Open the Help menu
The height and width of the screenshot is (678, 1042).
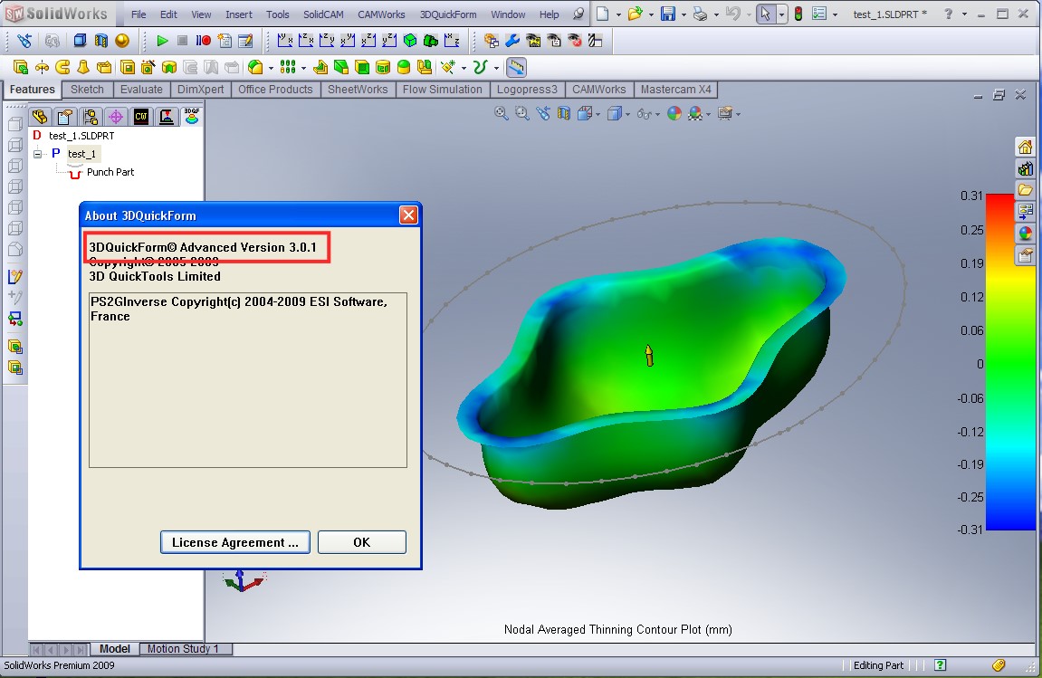549,14
